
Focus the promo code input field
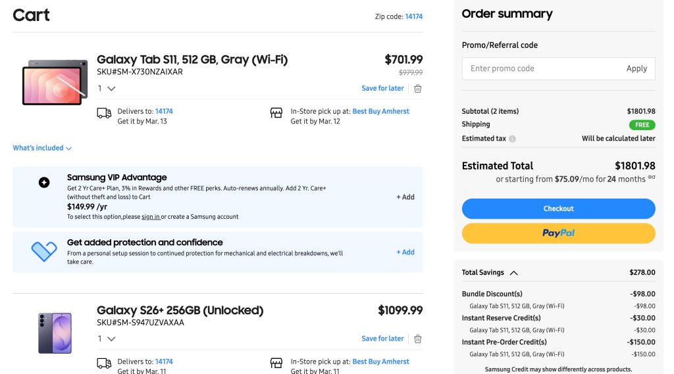point(540,68)
